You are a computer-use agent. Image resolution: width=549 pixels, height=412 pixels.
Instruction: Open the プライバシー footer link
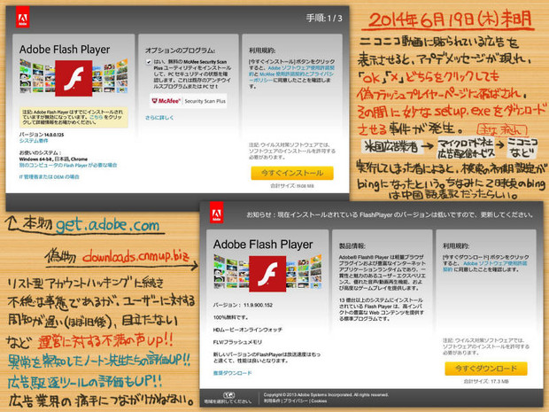point(297,400)
